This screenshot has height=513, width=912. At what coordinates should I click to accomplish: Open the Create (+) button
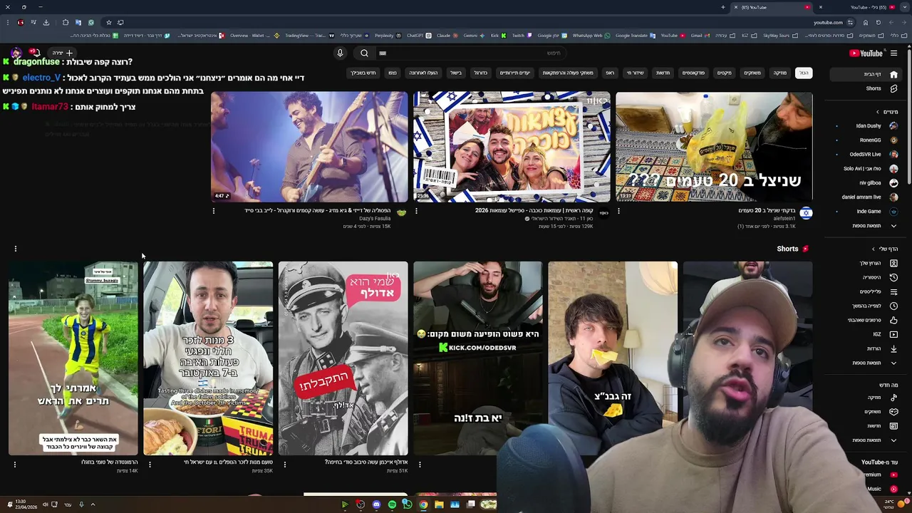pos(63,53)
